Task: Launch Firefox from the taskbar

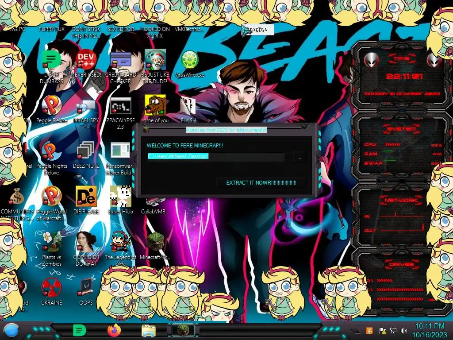Action: click(x=114, y=330)
